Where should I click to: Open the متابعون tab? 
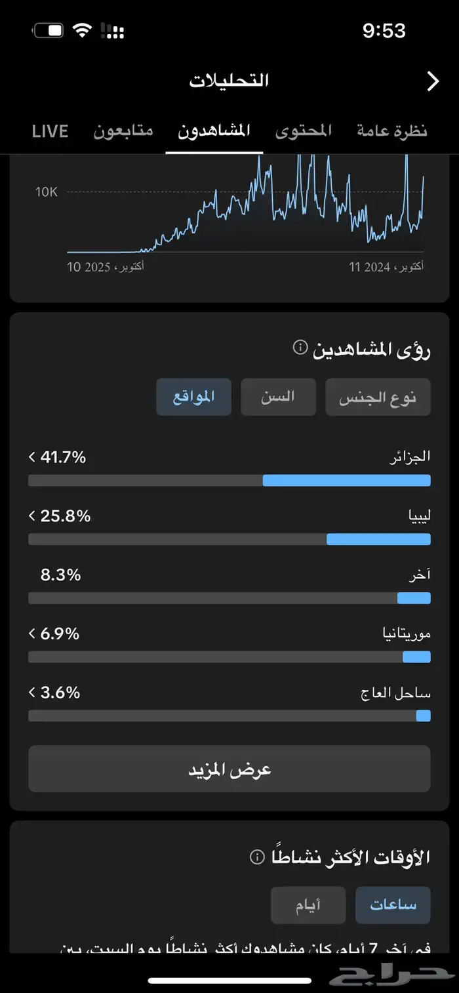(x=123, y=131)
